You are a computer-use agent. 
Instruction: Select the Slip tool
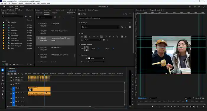3,84
